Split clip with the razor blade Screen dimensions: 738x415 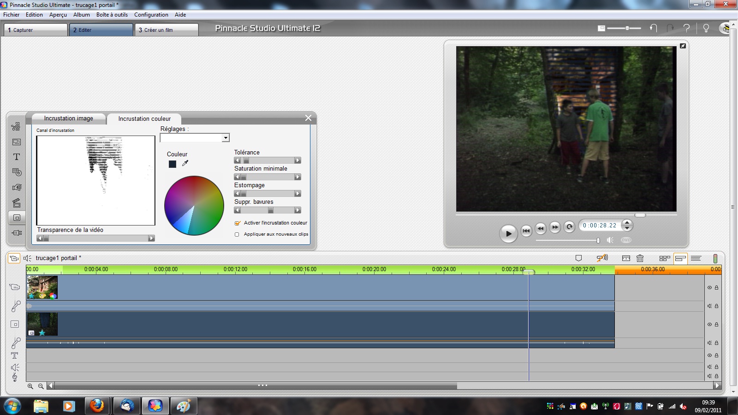[626, 258]
